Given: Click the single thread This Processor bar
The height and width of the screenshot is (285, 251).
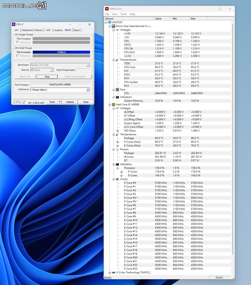Looking at the screenshot, I should (x=61, y=39).
